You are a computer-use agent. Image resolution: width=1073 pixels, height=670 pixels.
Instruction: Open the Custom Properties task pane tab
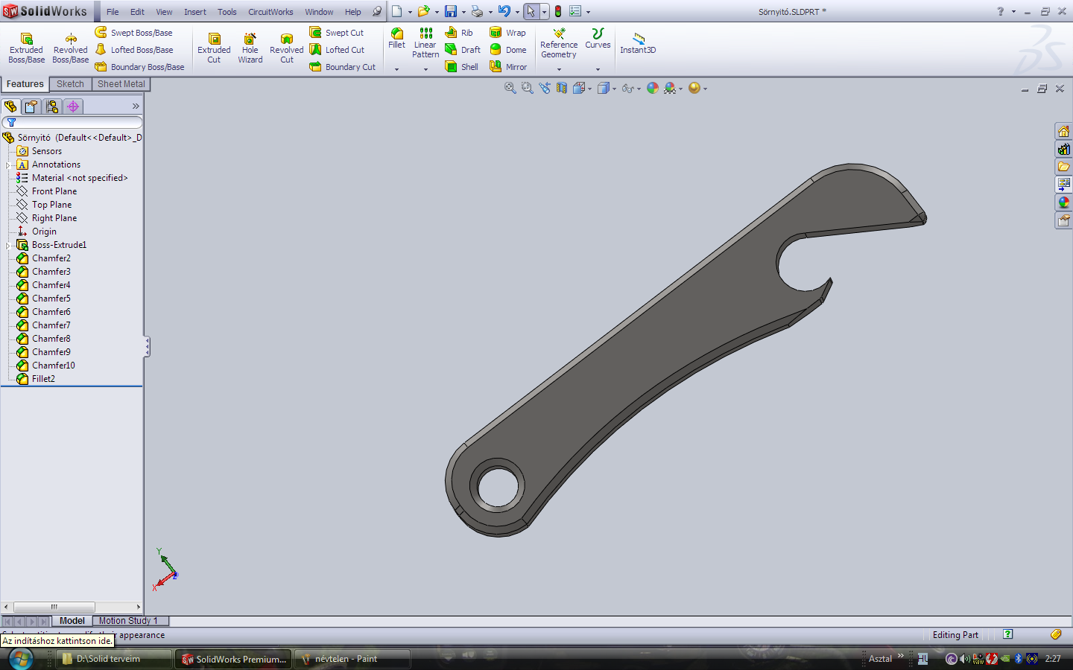point(1063,220)
